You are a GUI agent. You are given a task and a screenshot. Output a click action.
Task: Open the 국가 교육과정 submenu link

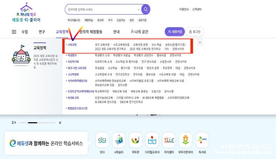pos(102,45)
